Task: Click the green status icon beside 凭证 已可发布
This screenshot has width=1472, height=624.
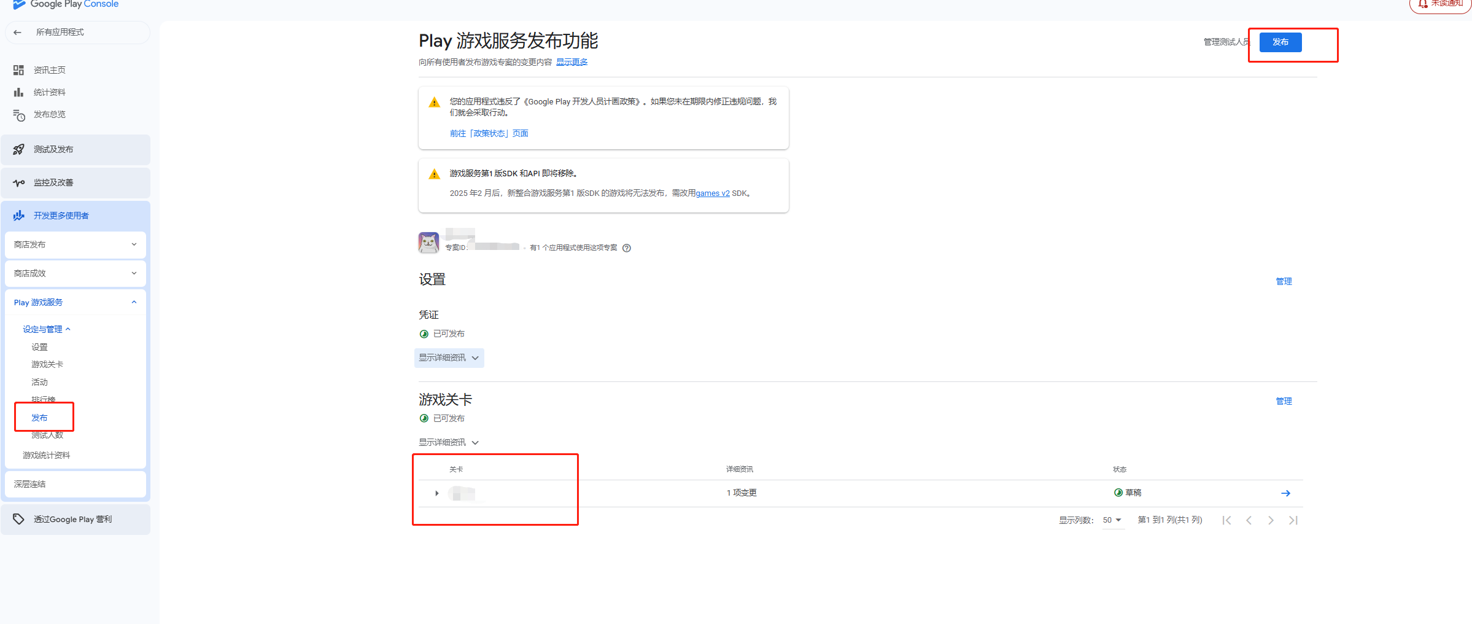Action: click(x=424, y=334)
